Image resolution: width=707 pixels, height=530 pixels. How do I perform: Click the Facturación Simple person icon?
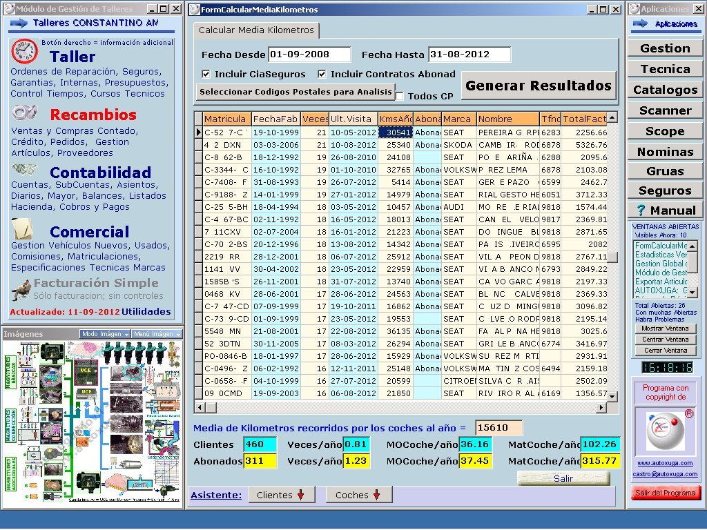pyautogui.click(x=21, y=290)
